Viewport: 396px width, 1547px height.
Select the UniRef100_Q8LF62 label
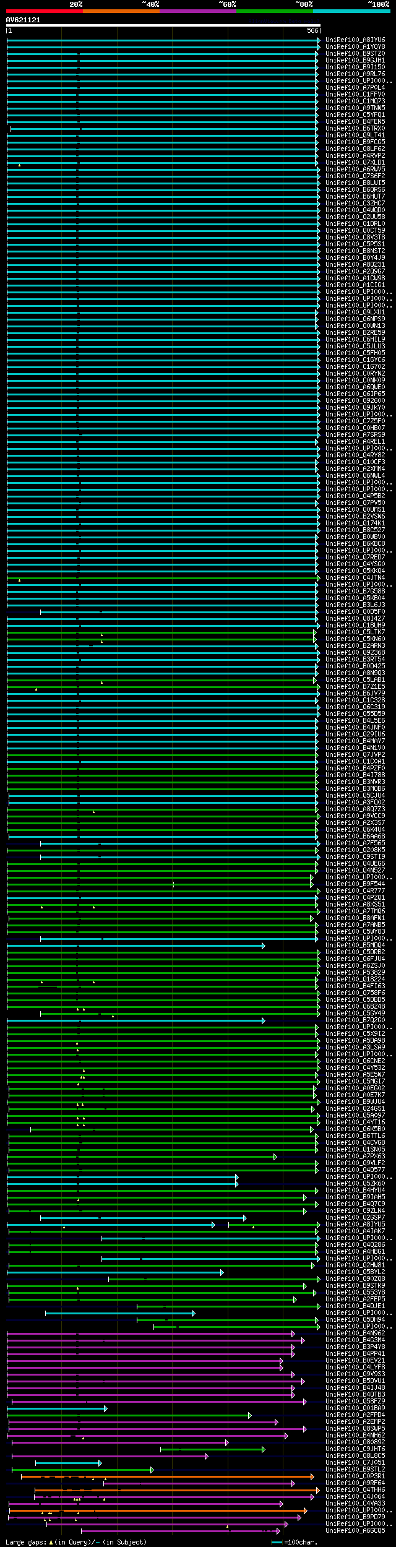point(355,149)
